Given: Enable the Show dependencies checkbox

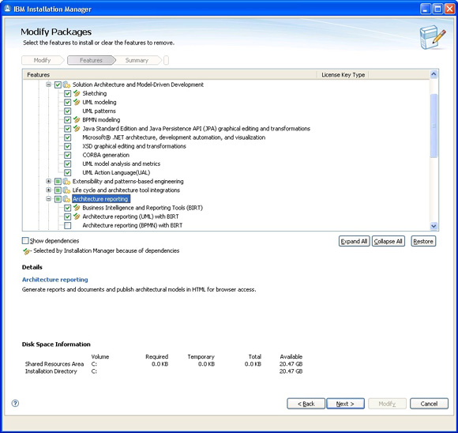Looking at the screenshot, I should click(25, 241).
